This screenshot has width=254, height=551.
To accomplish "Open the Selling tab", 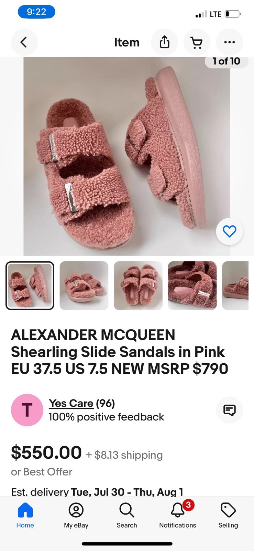I will tap(228, 516).
